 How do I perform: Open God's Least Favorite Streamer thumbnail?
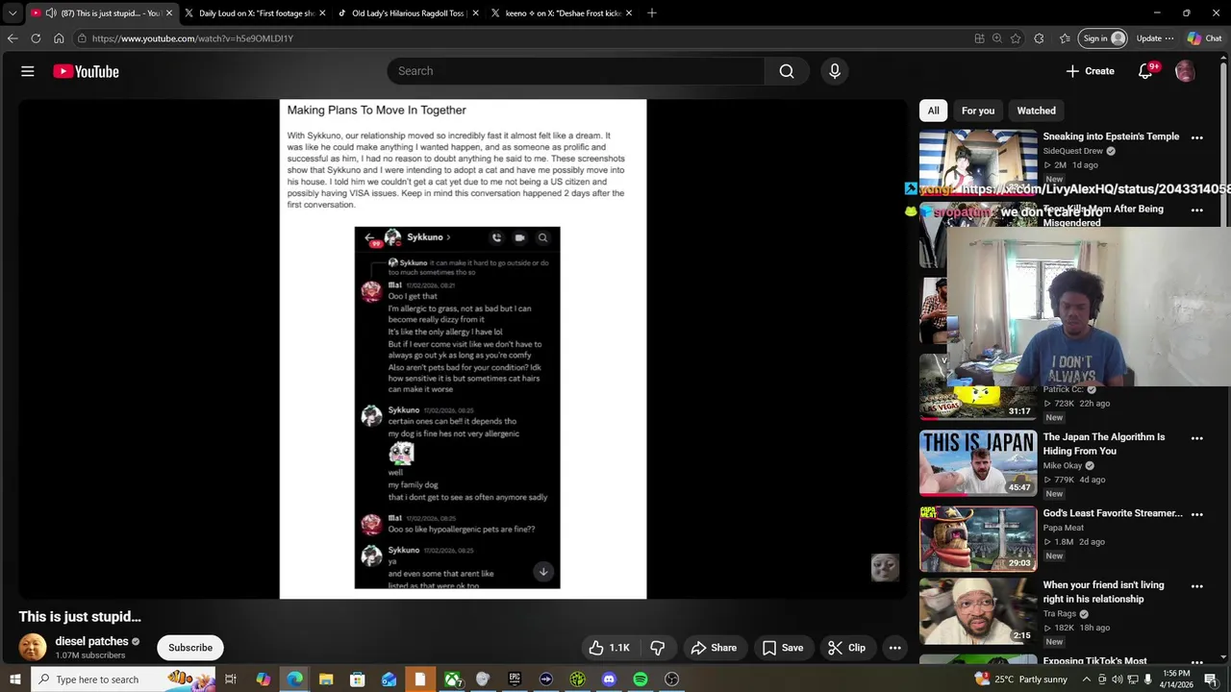pyautogui.click(x=978, y=538)
